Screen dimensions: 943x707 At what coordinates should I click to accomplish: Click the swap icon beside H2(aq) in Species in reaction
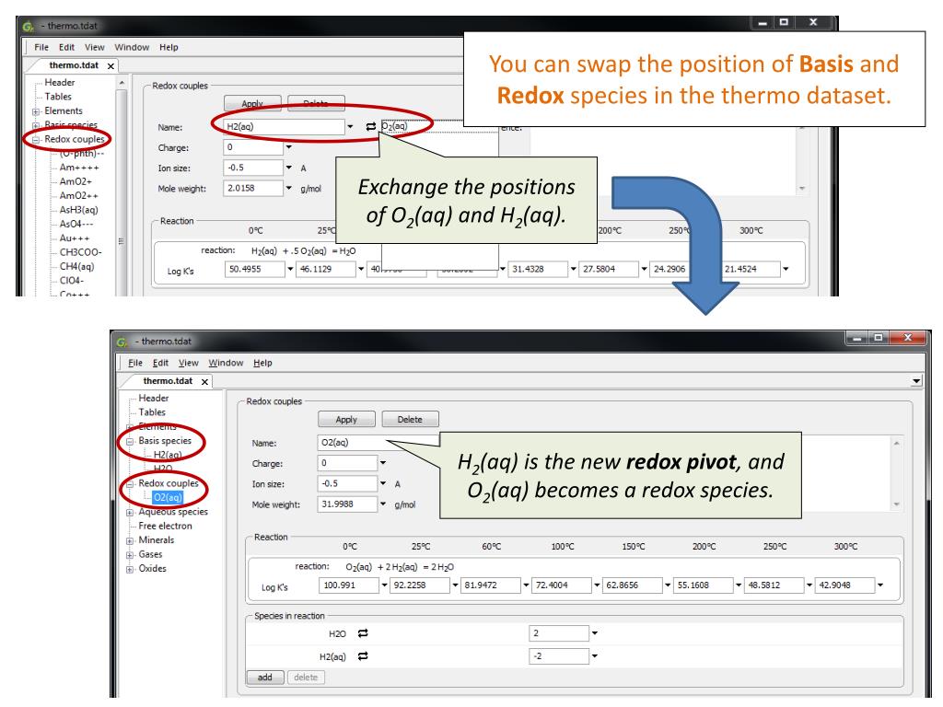[x=363, y=655]
